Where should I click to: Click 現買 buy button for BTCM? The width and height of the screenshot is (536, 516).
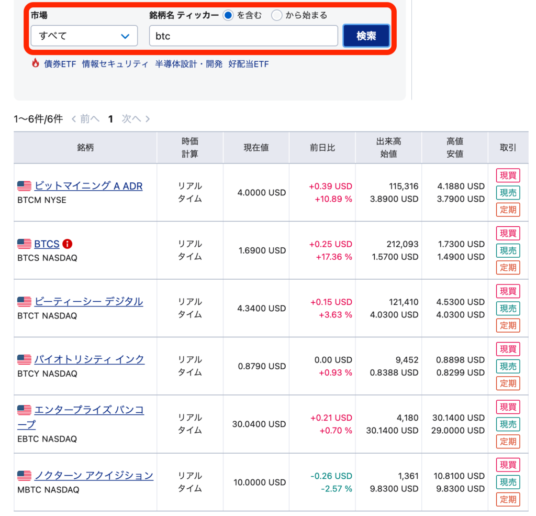pyautogui.click(x=508, y=175)
